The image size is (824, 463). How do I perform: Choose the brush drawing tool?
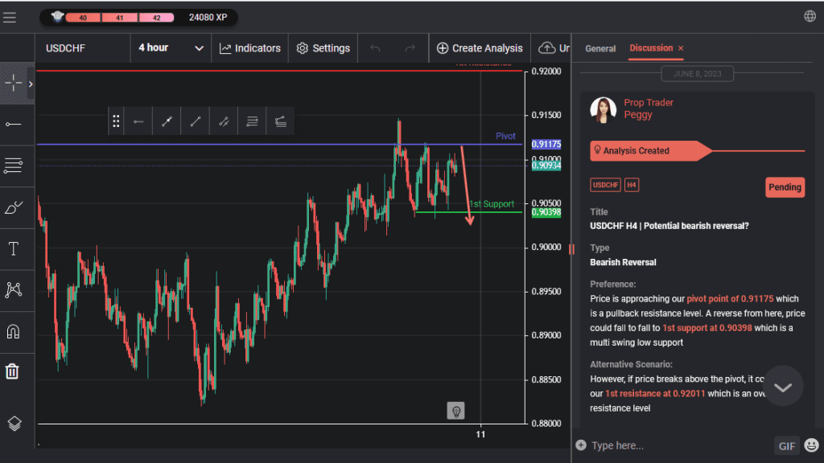point(14,207)
